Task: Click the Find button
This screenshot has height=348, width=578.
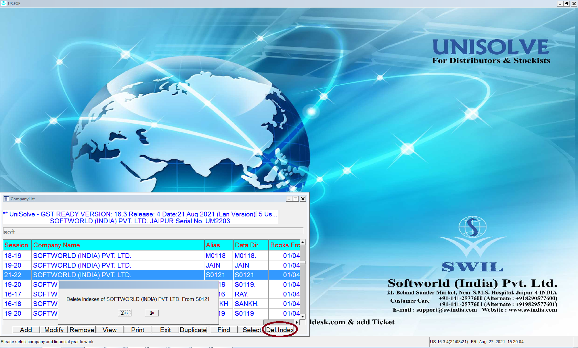Action: click(224, 330)
